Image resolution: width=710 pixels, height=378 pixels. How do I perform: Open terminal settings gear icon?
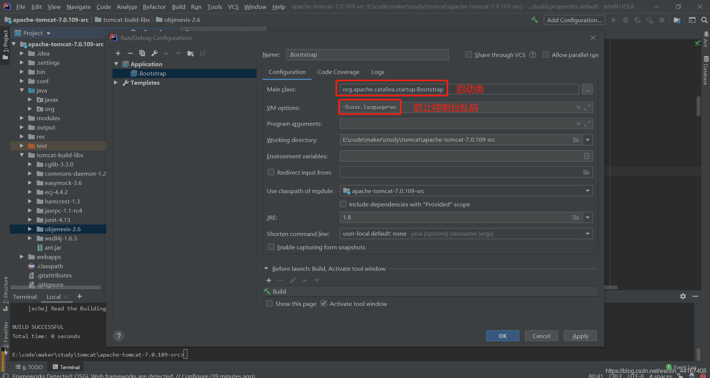tap(683, 296)
